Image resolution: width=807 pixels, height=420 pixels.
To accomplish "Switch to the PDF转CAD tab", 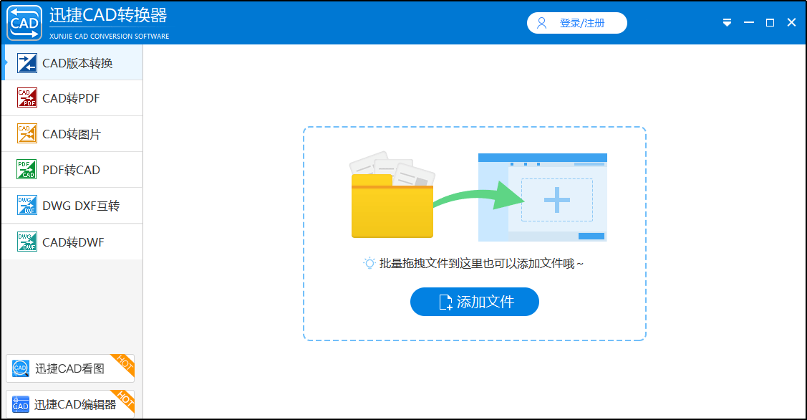I will pyautogui.click(x=72, y=169).
